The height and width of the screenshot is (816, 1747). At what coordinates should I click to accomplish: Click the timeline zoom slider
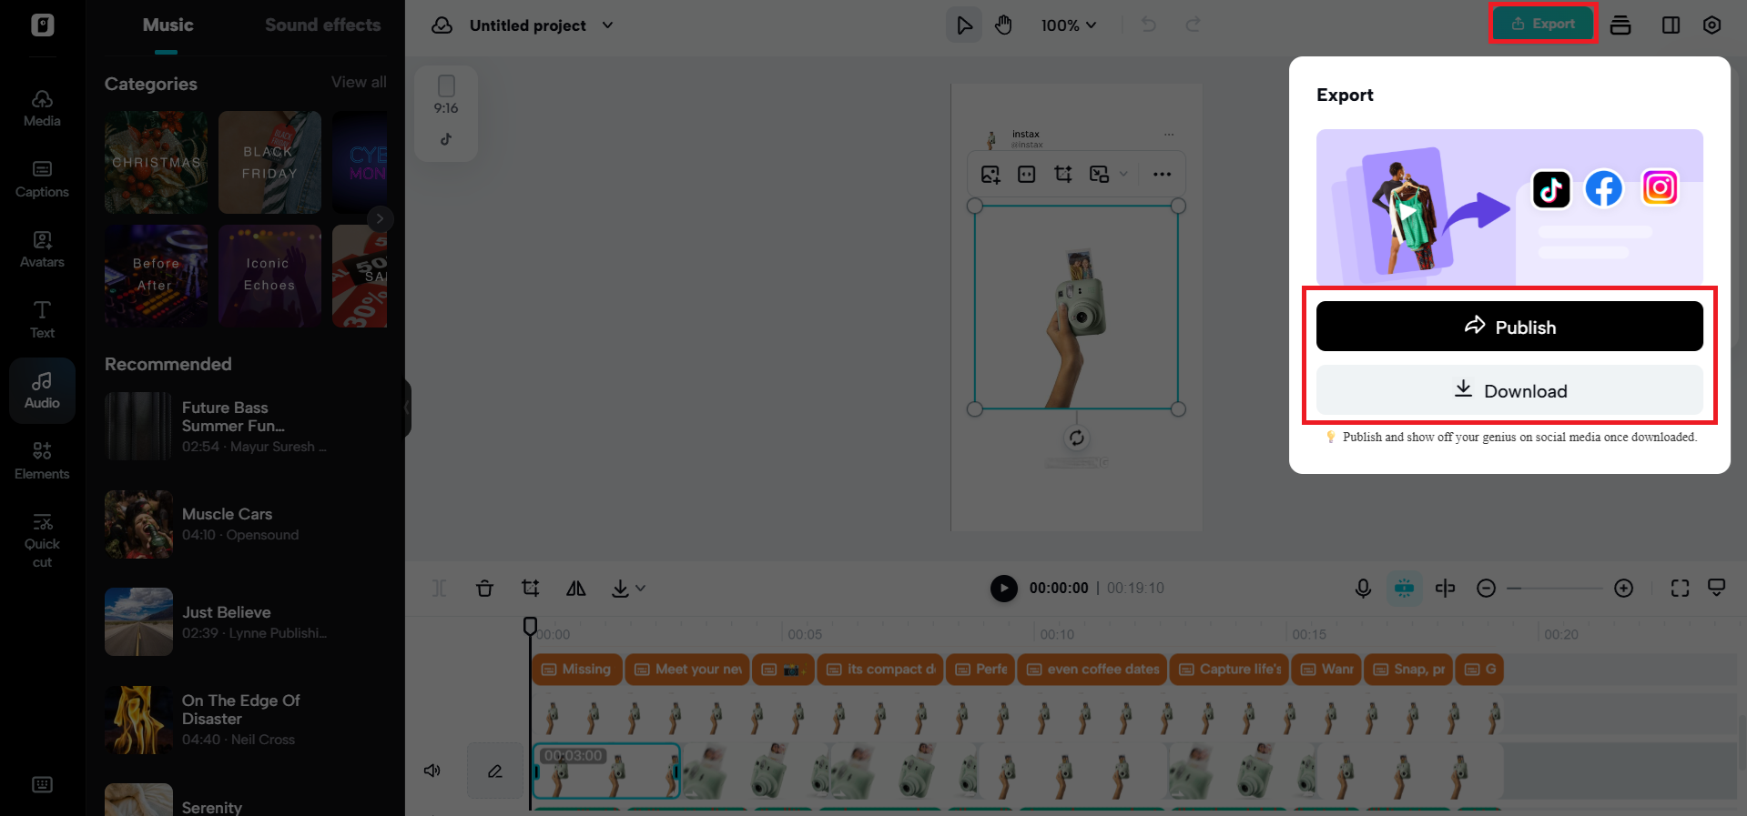click(x=1555, y=589)
